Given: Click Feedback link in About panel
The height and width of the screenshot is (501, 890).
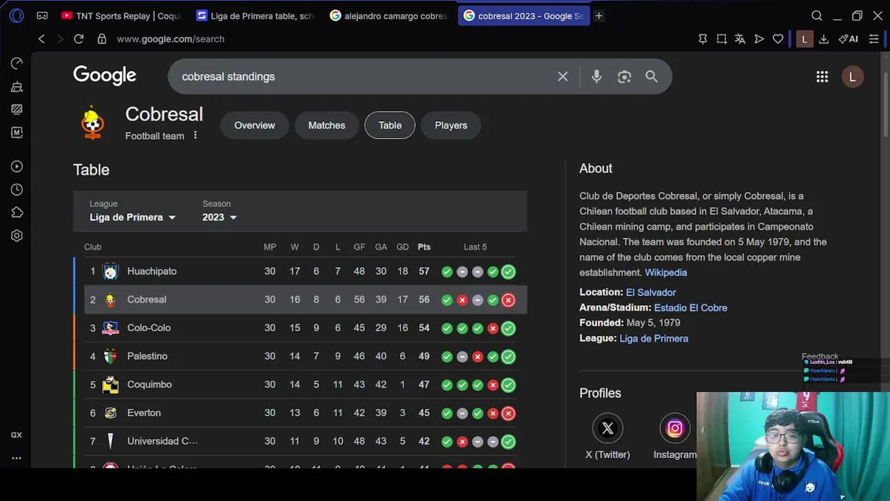Looking at the screenshot, I should pos(820,356).
